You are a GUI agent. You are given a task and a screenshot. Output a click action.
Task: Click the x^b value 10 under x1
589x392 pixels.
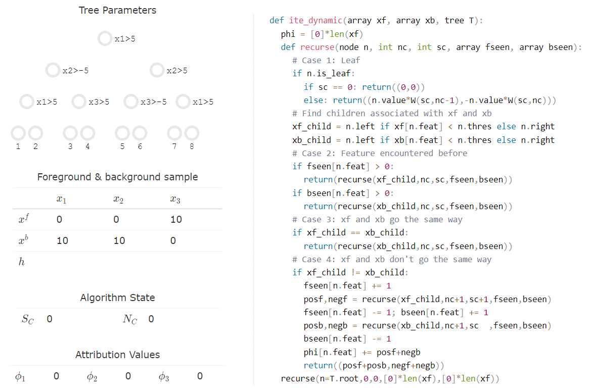[62, 240]
